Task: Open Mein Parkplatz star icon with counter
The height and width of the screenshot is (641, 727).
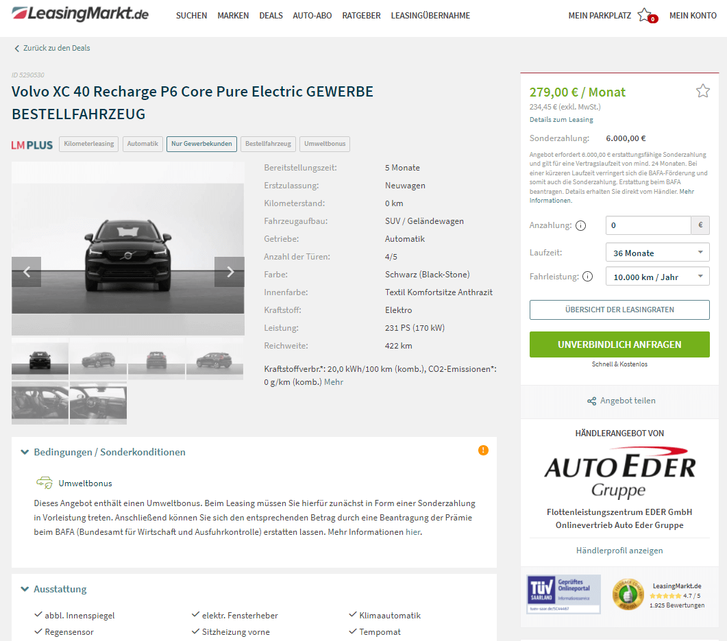Action: point(648,16)
